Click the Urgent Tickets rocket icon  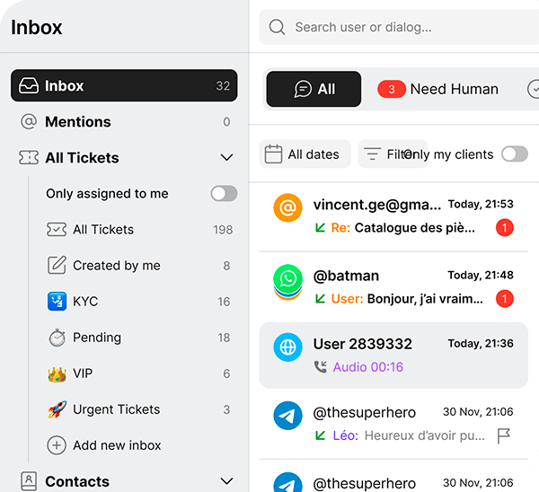tap(57, 409)
